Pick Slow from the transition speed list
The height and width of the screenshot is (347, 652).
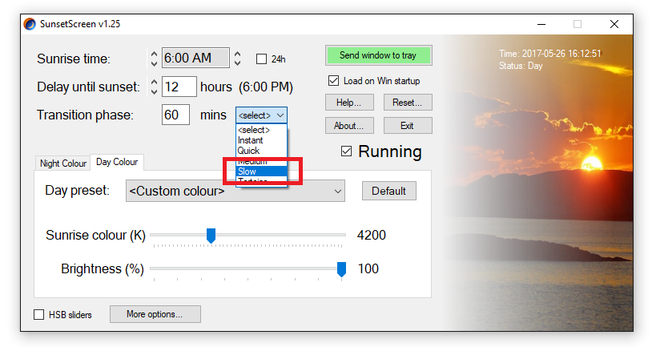pos(261,171)
